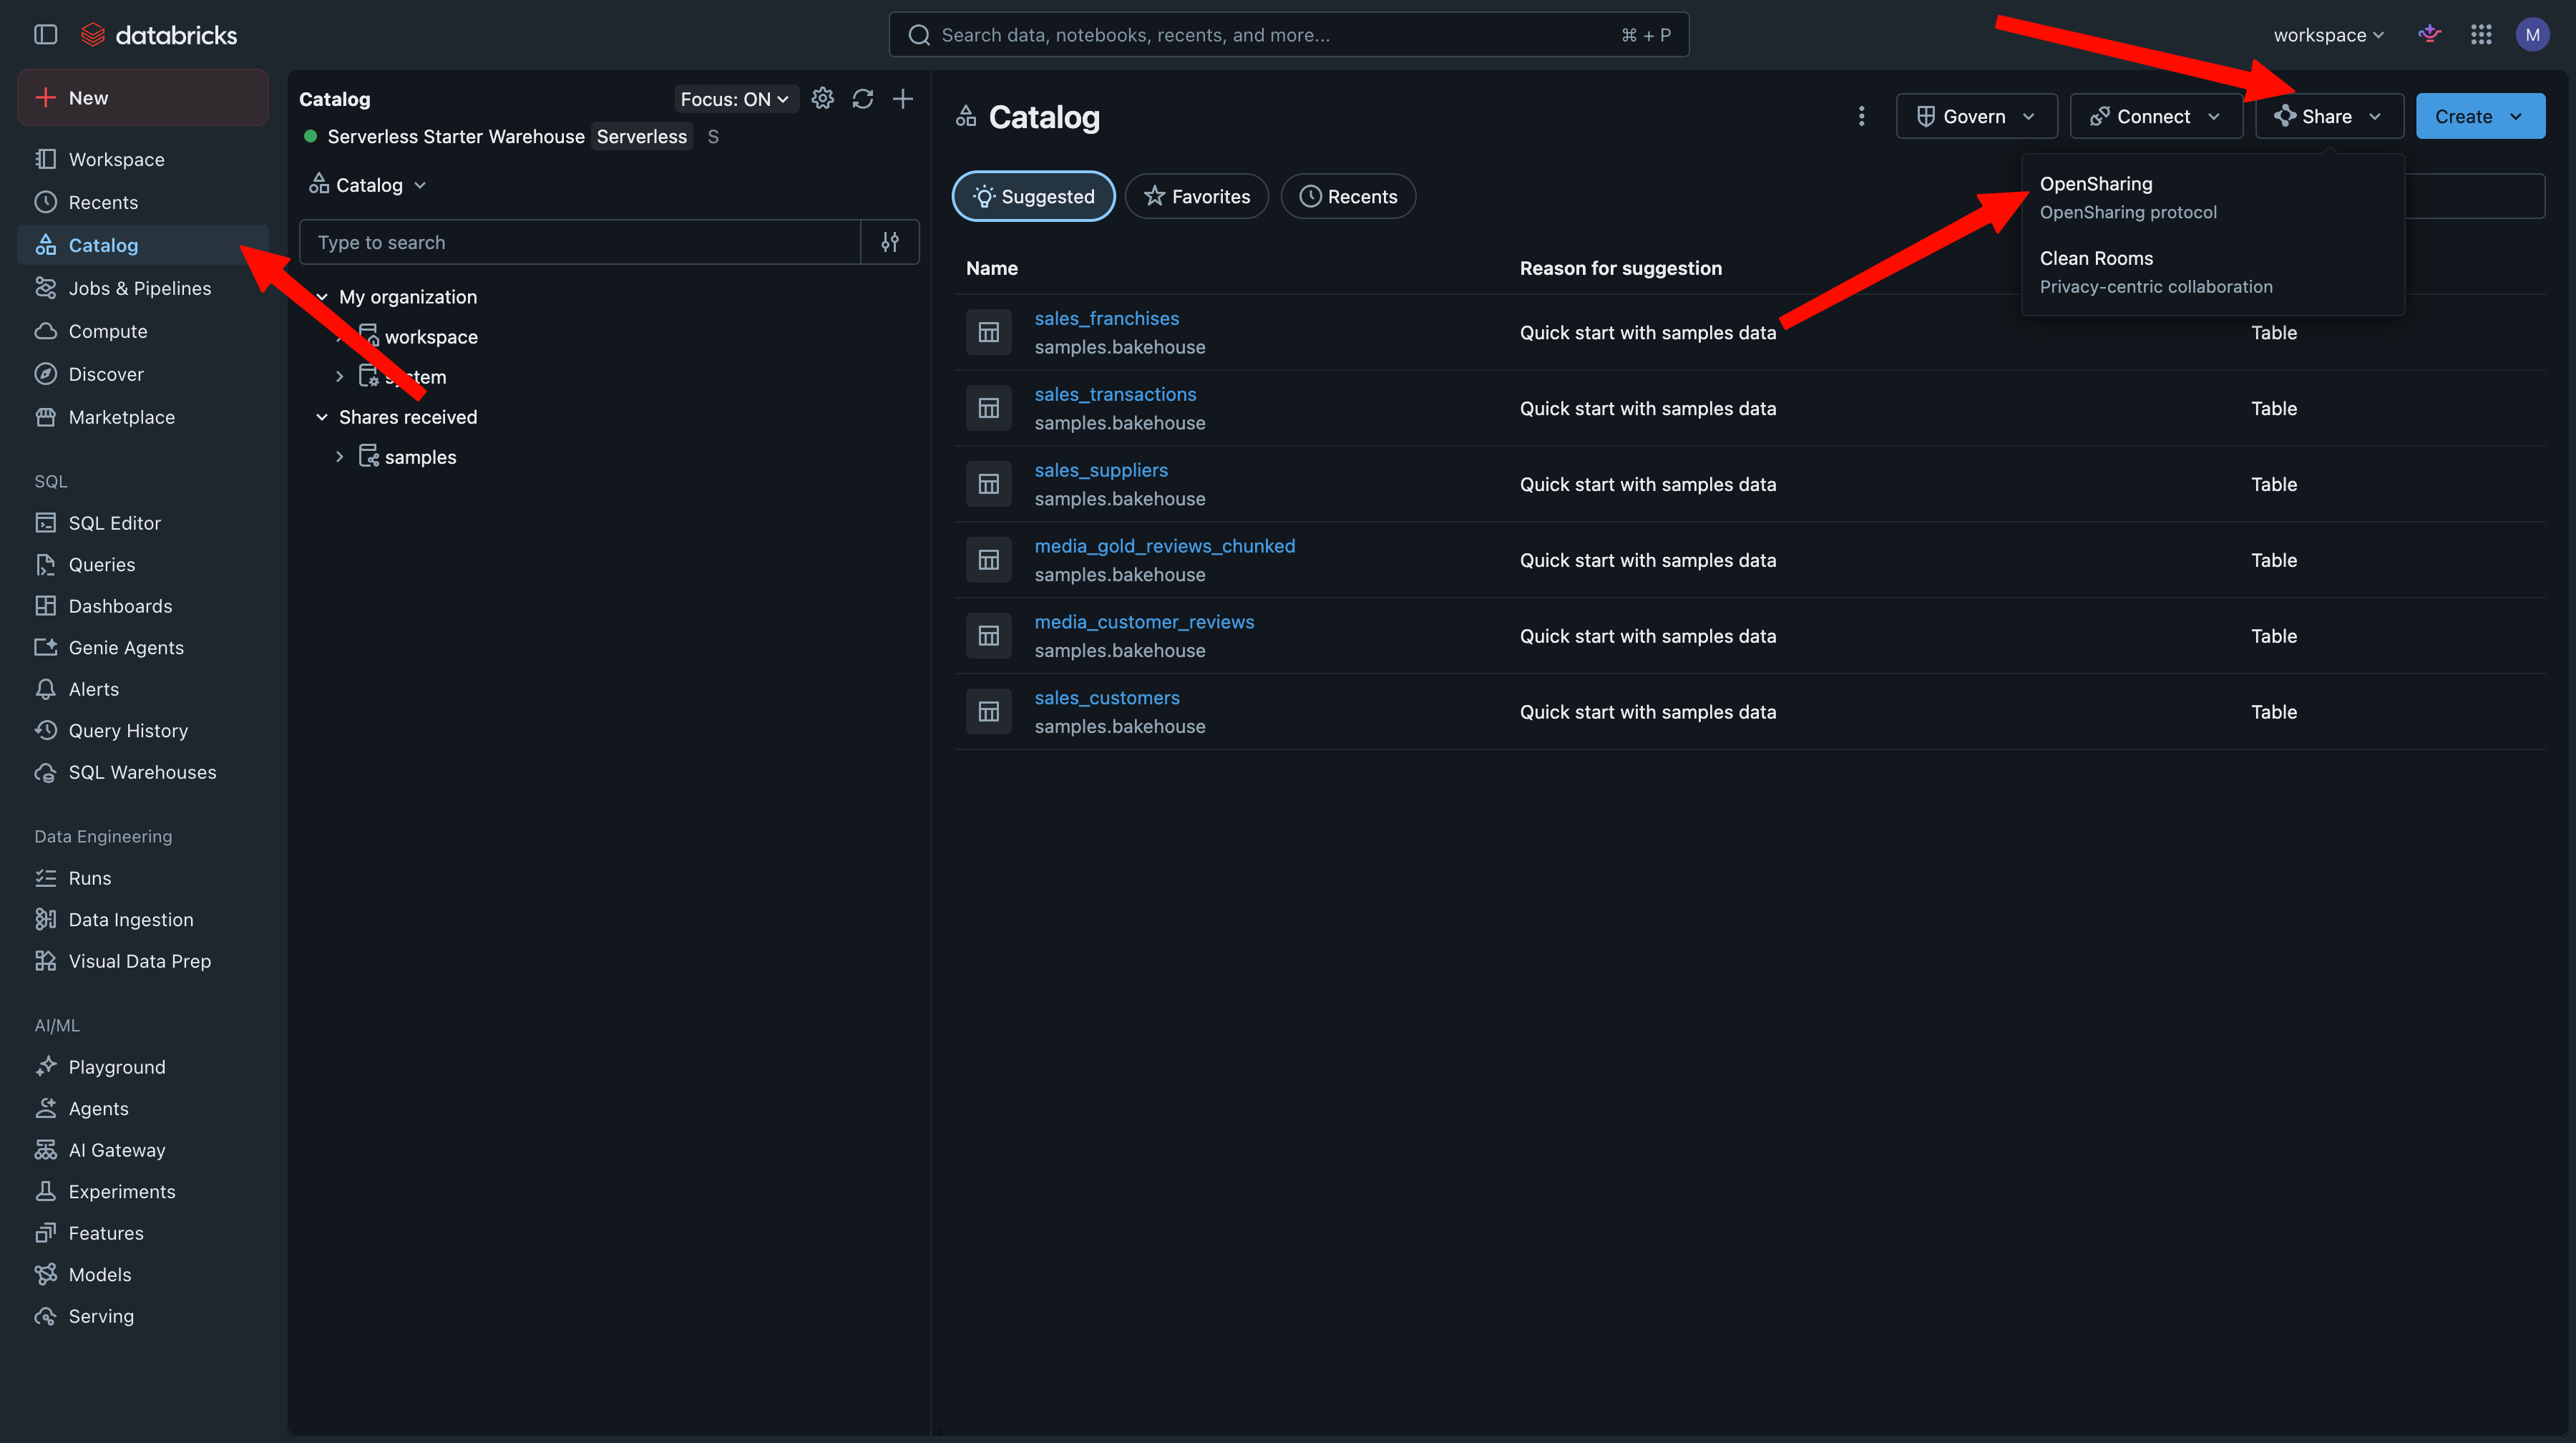2576x1443 pixels.
Task: Open the kebab menu beside Catalog title
Action: [1861, 117]
